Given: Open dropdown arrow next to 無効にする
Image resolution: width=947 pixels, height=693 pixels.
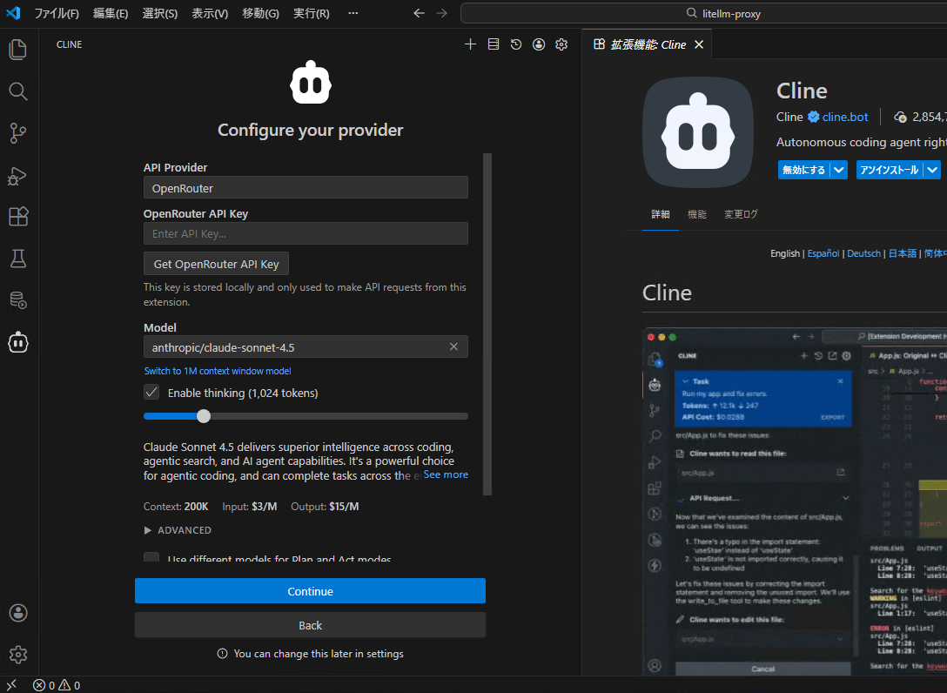Looking at the screenshot, I should coord(839,170).
